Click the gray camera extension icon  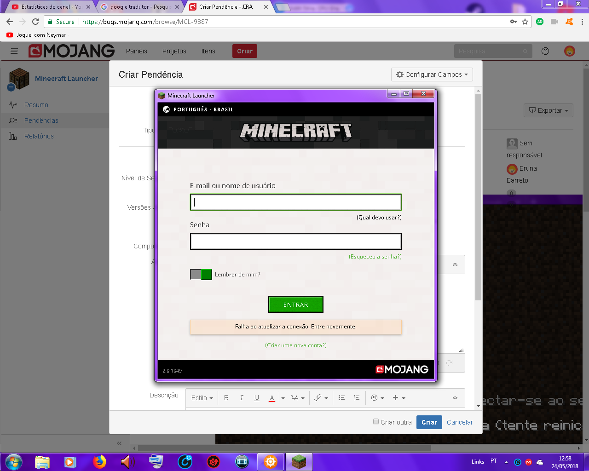(554, 22)
